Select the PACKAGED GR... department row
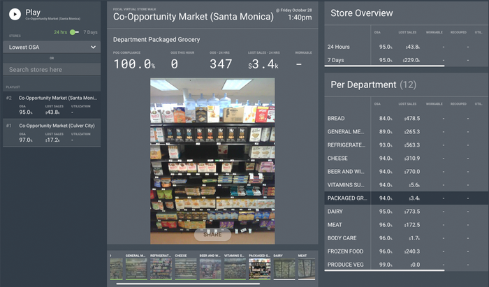Image resolution: width=489 pixels, height=287 pixels. pyautogui.click(x=407, y=198)
